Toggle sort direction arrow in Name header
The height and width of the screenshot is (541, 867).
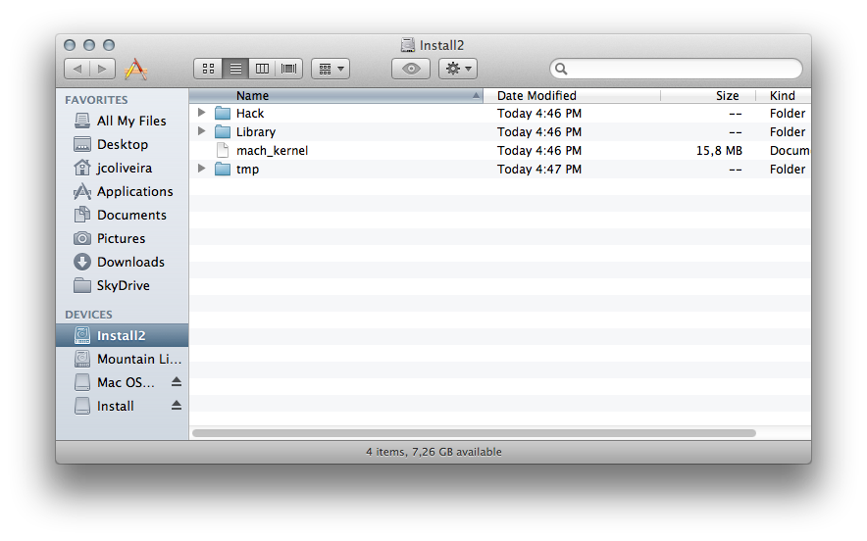point(476,96)
